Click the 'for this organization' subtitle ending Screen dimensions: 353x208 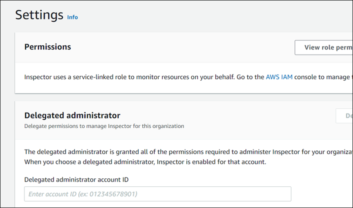point(162,126)
